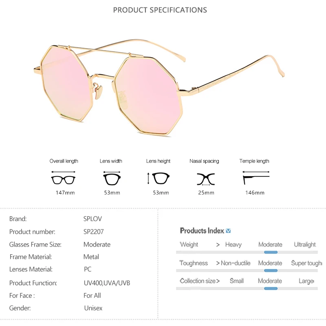Select the Ultralight weight option

(x=304, y=244)
